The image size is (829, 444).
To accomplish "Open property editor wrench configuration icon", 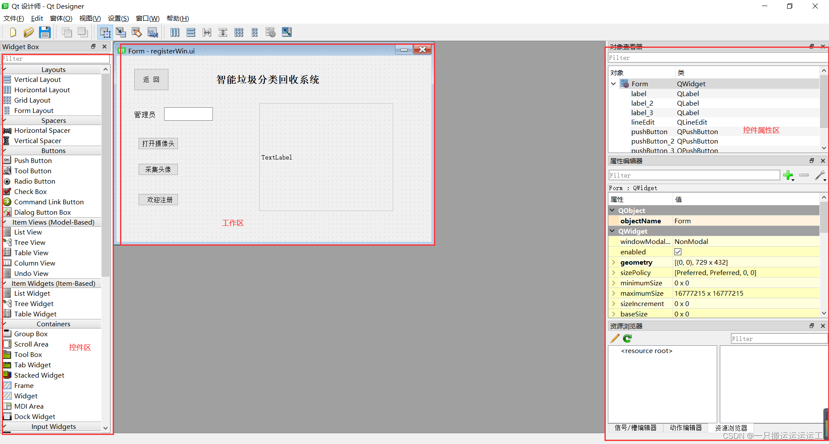I will click(x=820, y=175).
